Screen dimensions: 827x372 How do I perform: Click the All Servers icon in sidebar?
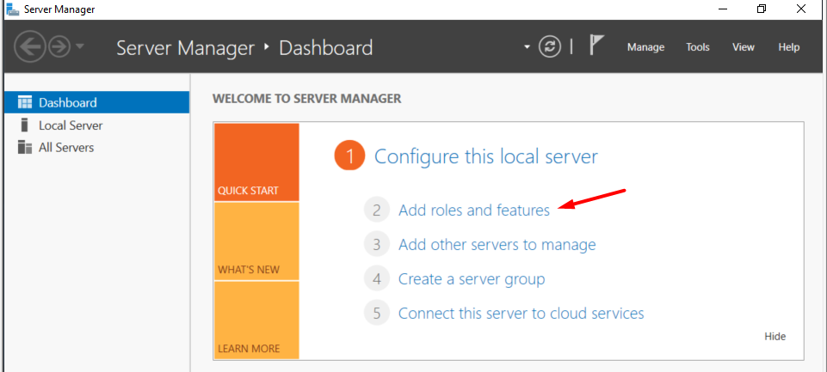click(x=25, y=147)
